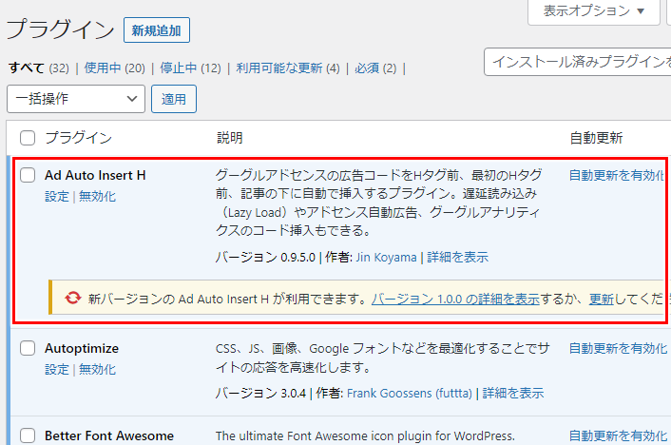Click the Better Font Awesome plugin name

109,436
